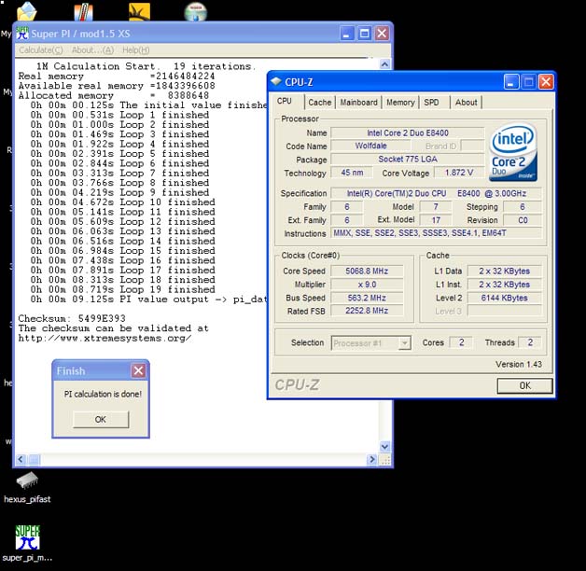Close the CPU-Z window

(x=546, y=81)
